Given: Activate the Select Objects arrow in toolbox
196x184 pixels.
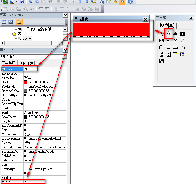Looking at the screenshot, I should (x=162, y=34).
